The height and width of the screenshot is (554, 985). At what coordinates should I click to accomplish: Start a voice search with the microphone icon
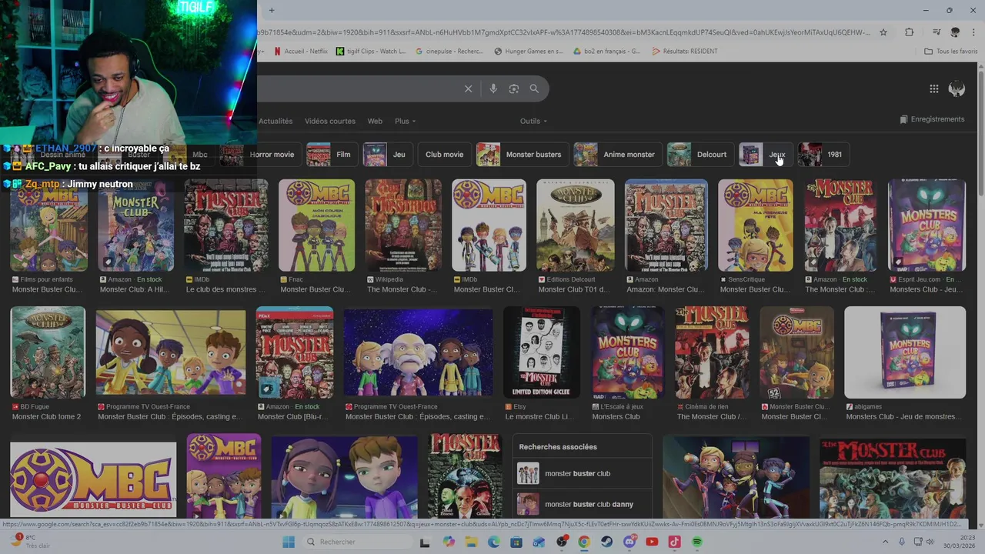493,88
